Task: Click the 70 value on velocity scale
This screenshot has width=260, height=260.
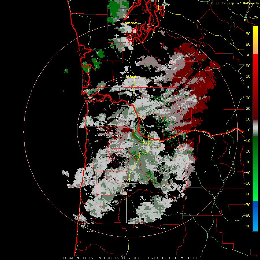Action: click(248, 55)
